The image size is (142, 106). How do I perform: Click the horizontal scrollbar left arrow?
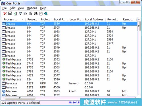3,98
